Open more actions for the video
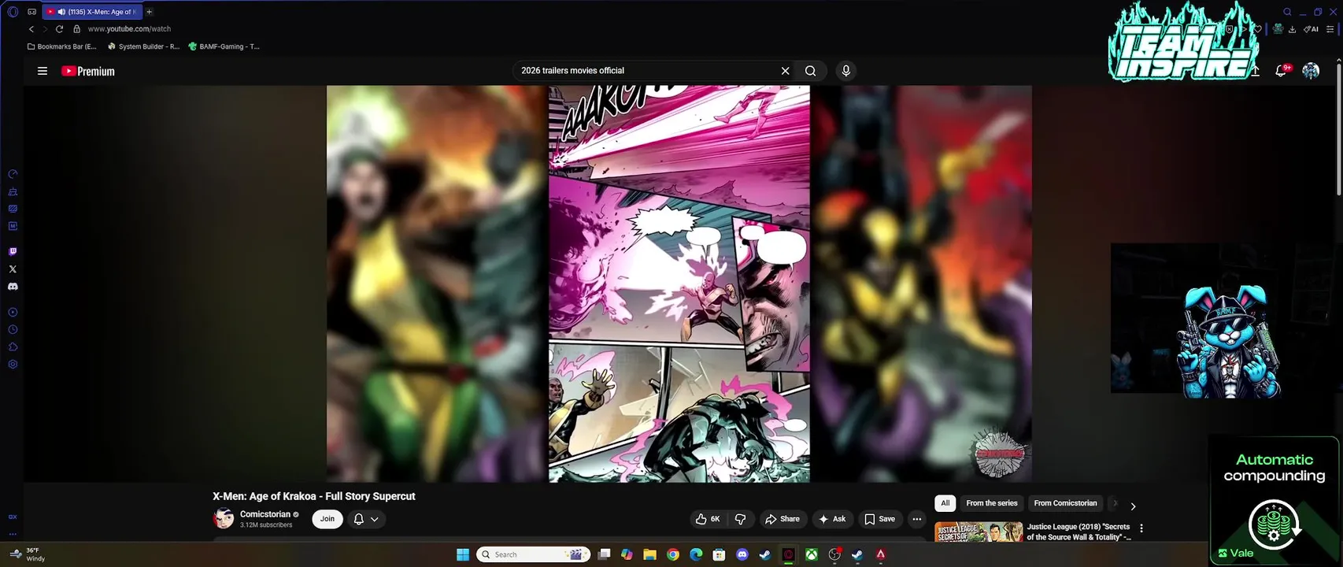1343x567 pixels. (916, 519)
